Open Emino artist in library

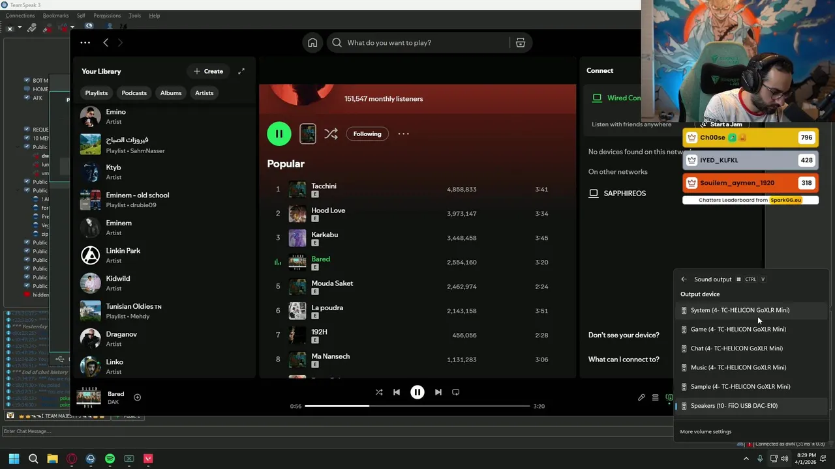164,117
